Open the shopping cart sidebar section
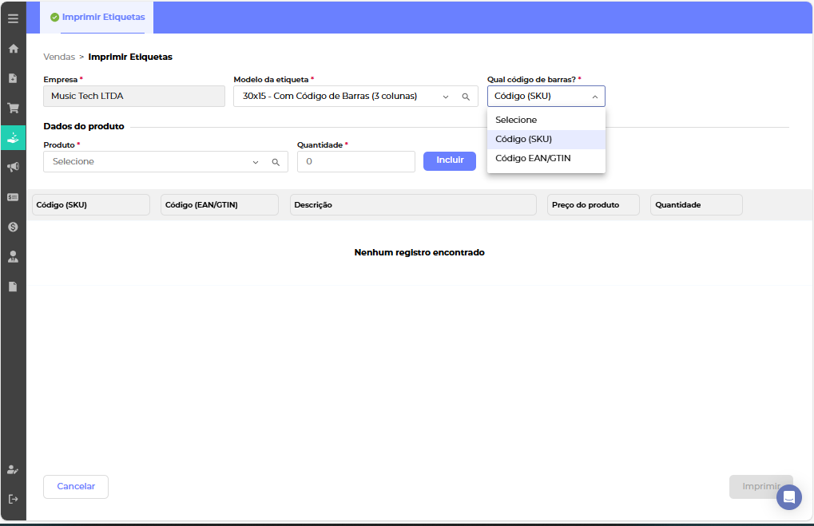814x526 pixels. (13, 108)
